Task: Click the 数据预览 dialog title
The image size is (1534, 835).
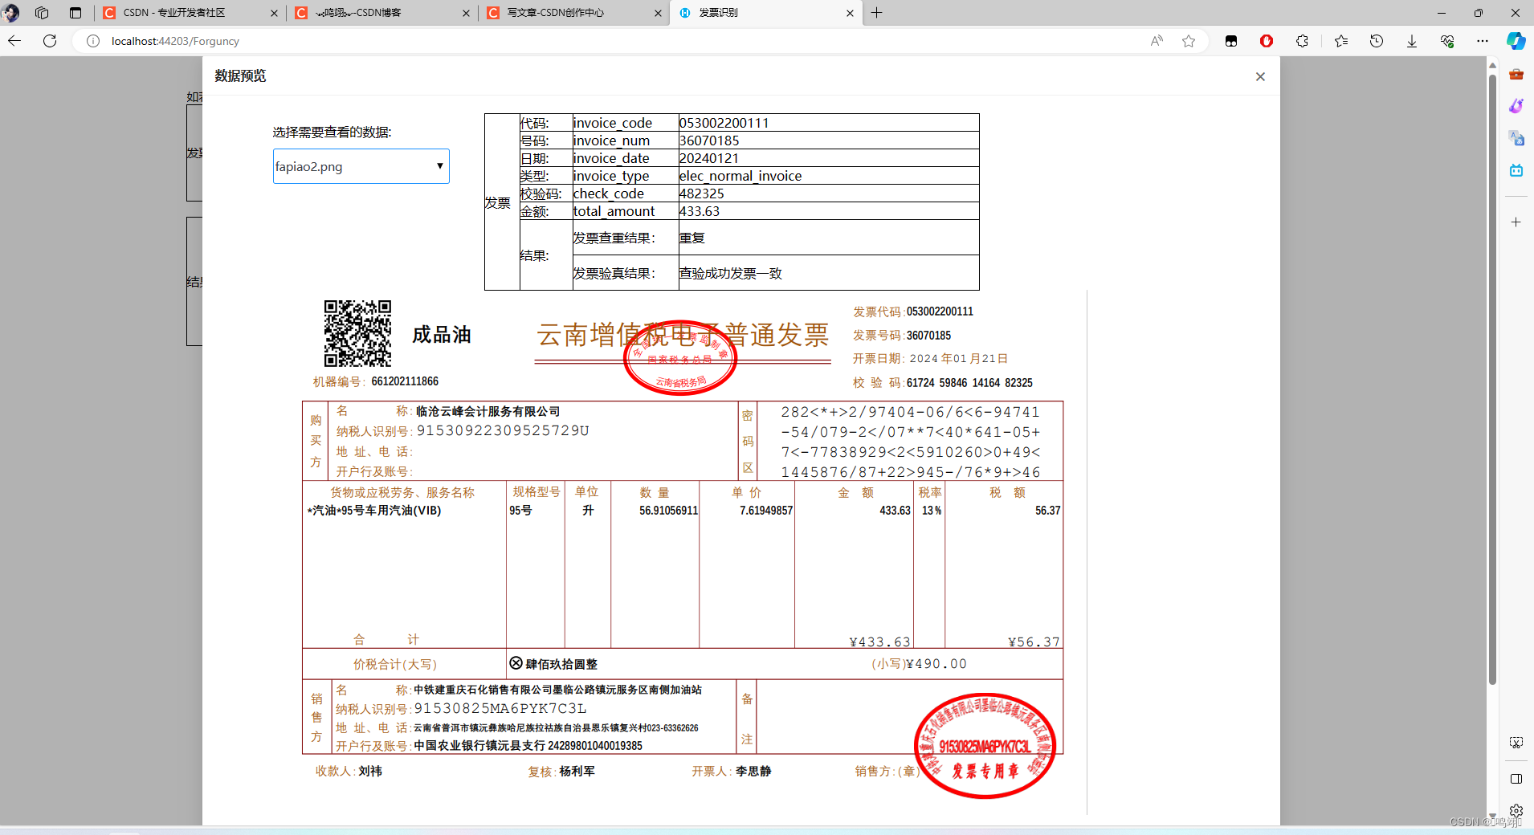Action: 240,75
